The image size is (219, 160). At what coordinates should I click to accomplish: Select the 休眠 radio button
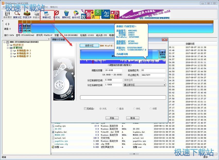pyautogui.click(x=151, y=109)
